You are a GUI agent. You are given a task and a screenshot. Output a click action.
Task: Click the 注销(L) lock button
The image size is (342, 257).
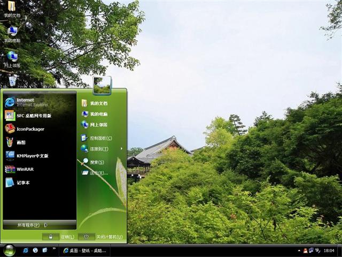click(51, 237)
